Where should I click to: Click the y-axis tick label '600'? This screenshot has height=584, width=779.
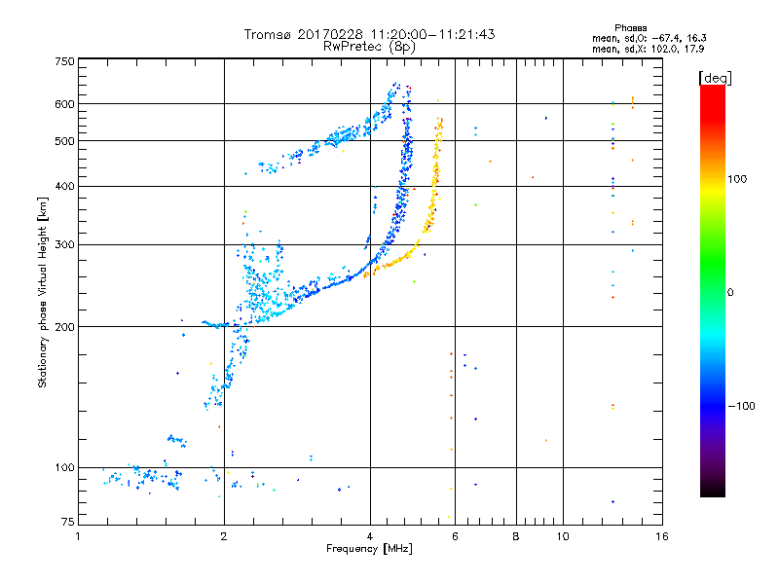[x=64, y=104]
